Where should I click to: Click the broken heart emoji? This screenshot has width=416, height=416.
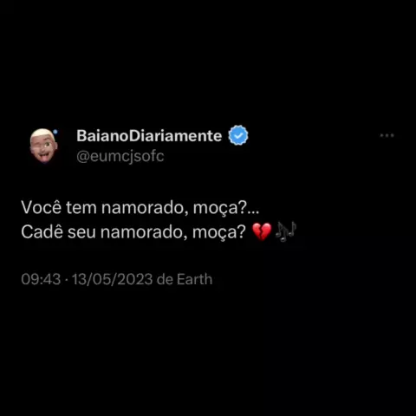(x=262, y=231)
